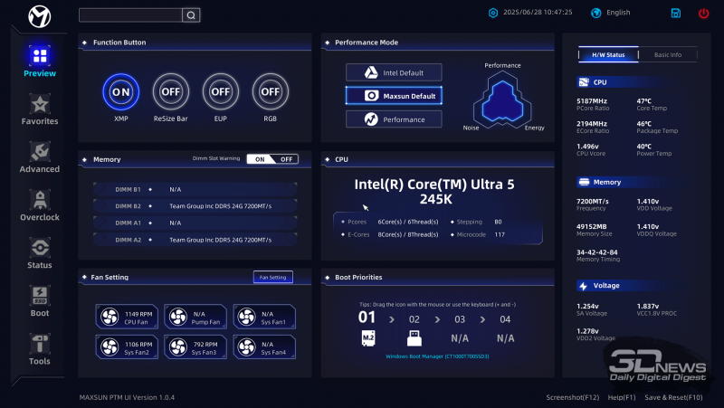Open the Favorites sidebar section

pos(40,109)
